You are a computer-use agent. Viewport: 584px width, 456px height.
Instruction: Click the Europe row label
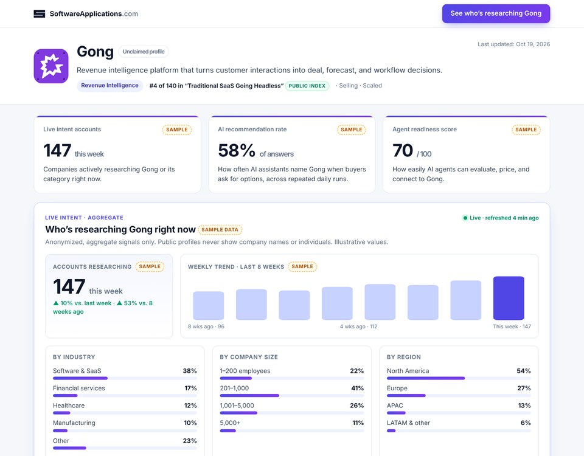coord(397,389)
